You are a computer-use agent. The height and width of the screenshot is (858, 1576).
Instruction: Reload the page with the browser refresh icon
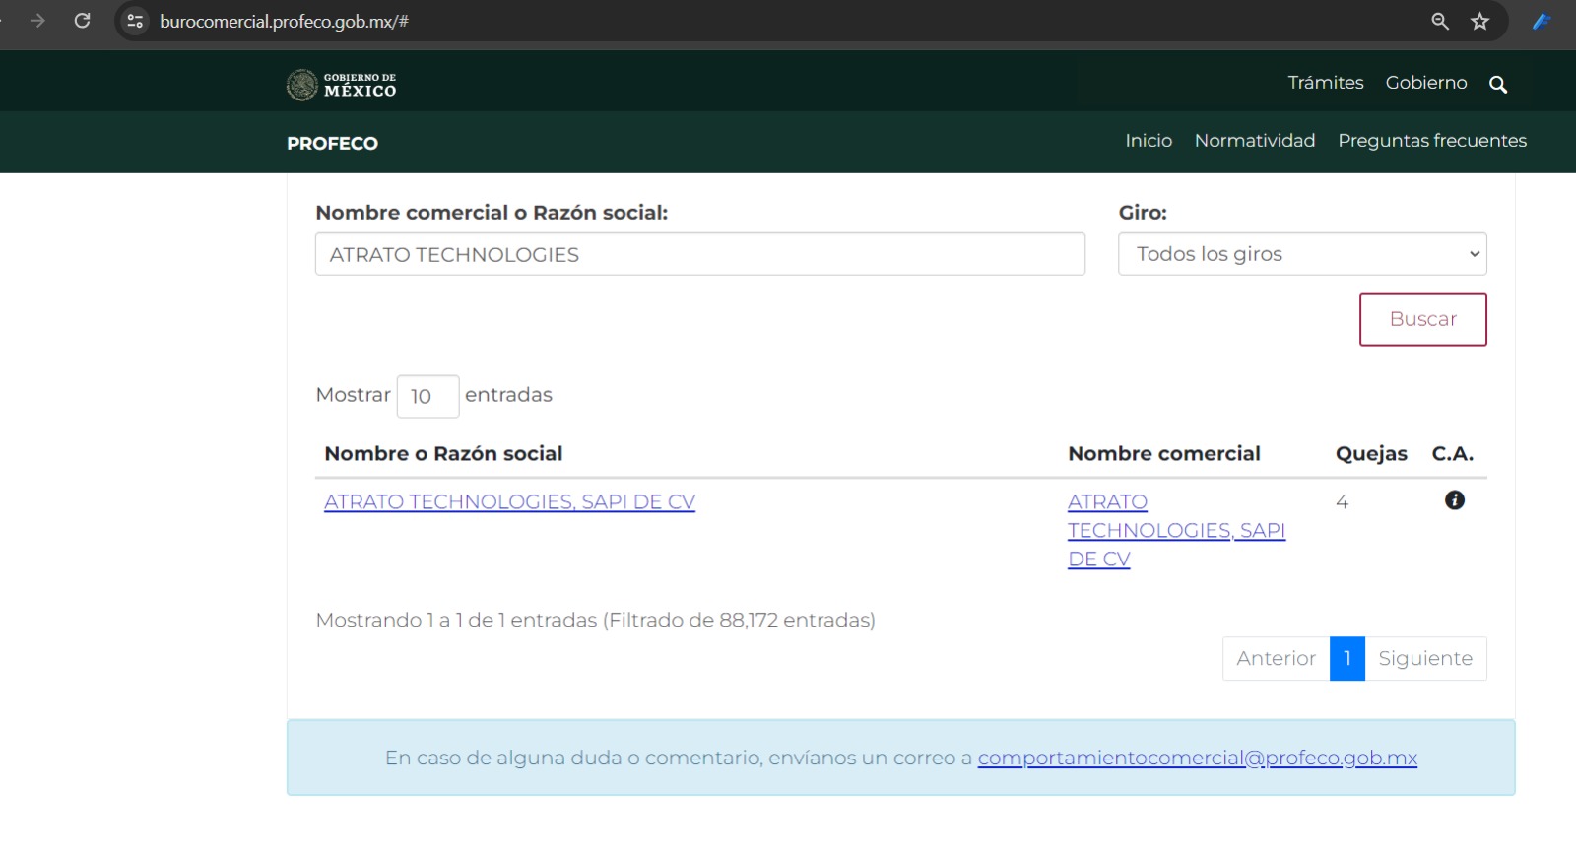[83, 21]
